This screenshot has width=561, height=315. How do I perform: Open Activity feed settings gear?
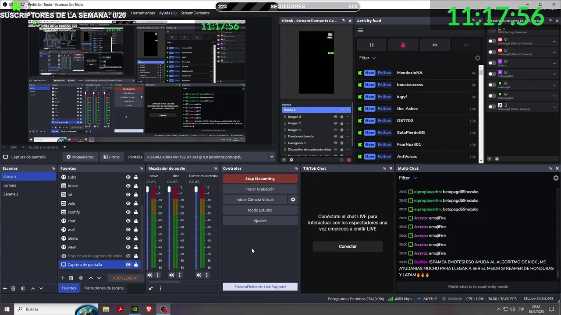pyautogui.click(x=478, y=58)
